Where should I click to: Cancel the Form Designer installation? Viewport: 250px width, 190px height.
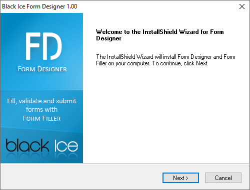coord(223,178)
